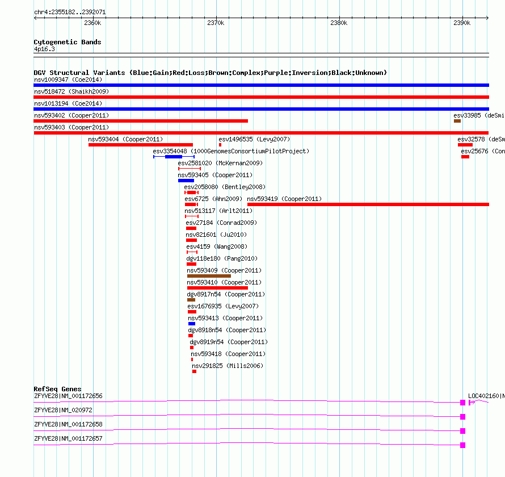
Task: Click the 2360k ruler position
Action: (x=92, y=23)
